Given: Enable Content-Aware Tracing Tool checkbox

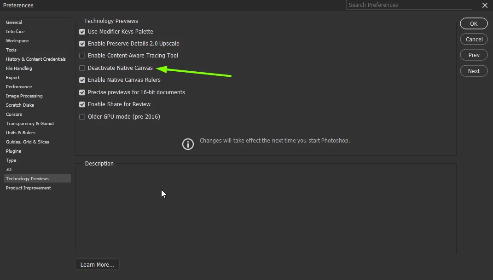Looking at the screenshot, I should point(82,56).
